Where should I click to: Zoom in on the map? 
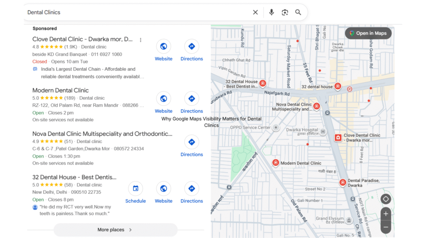click(386, 214)
